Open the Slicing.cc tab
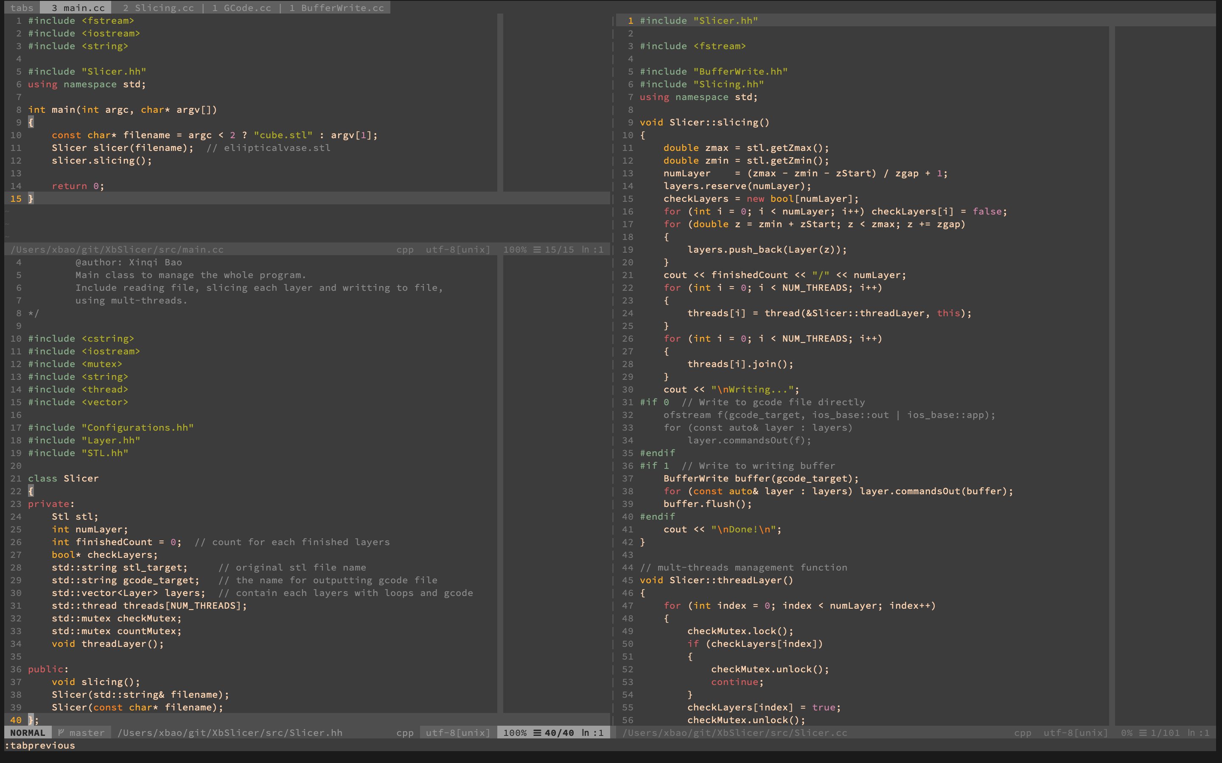1222x763 pixels. coord(158,8)
